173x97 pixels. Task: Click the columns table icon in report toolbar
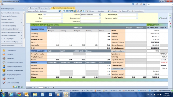coord(72,11)
